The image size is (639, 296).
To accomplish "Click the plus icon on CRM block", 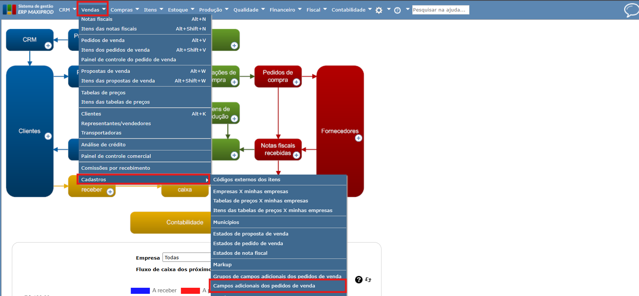I will (x=48, y=46).
